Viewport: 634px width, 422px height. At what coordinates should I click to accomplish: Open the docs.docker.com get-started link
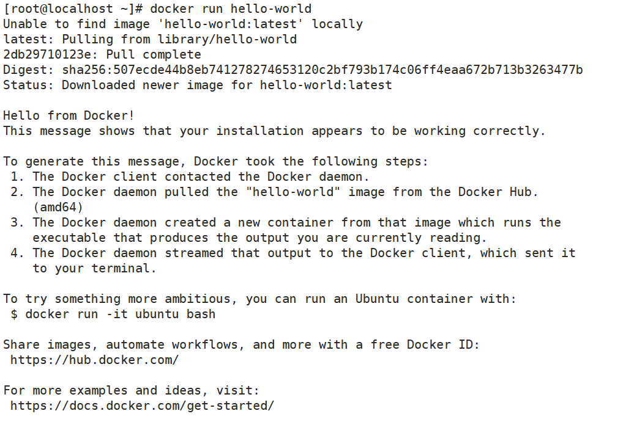[142, 406]
